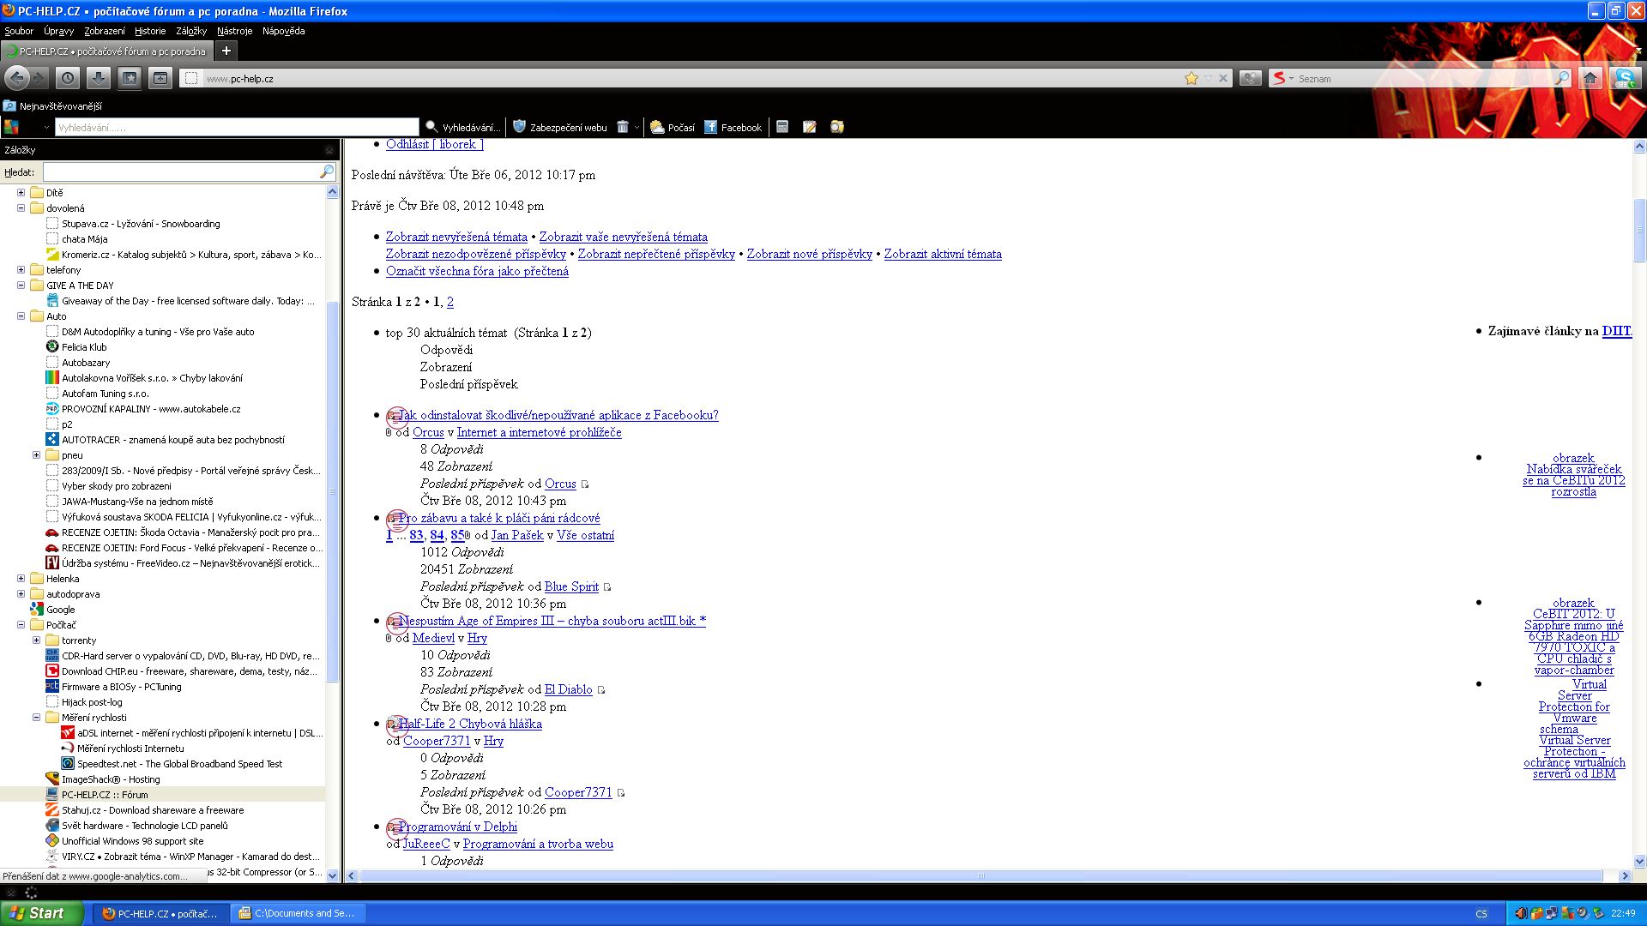Image resolution: width=1647 pixels, height=926 pixels.
Task: Open Felicia Klub bookmark
Action: click(84, 347)
